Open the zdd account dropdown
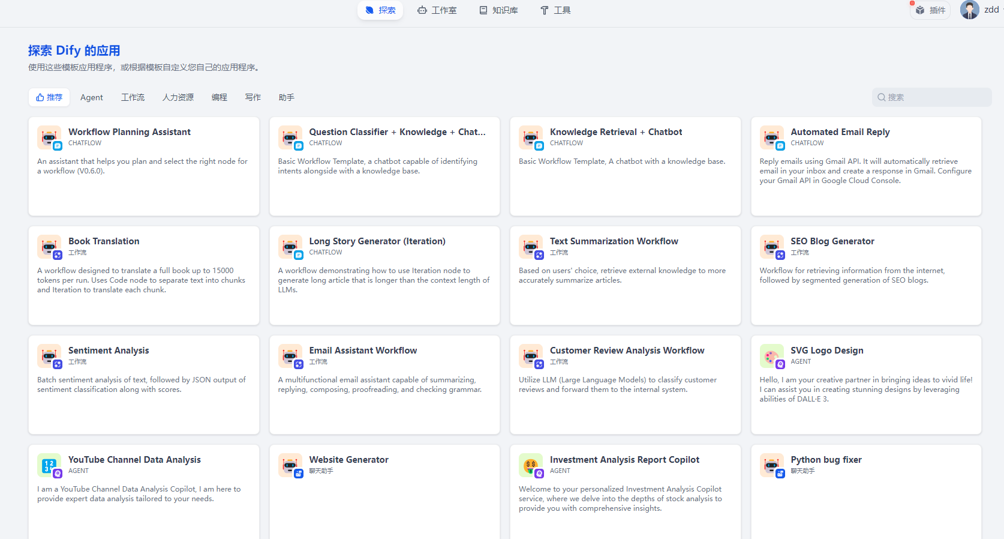1004x539 pixels. (x=982, y=10)
